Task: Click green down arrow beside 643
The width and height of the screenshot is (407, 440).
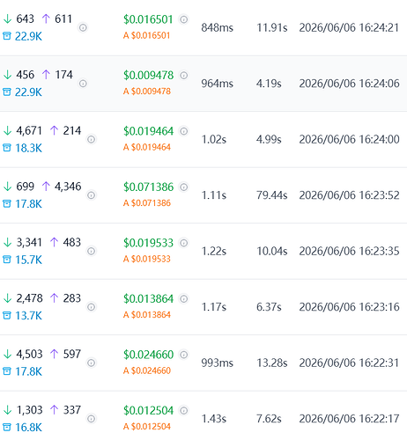Action: point(7,18)
